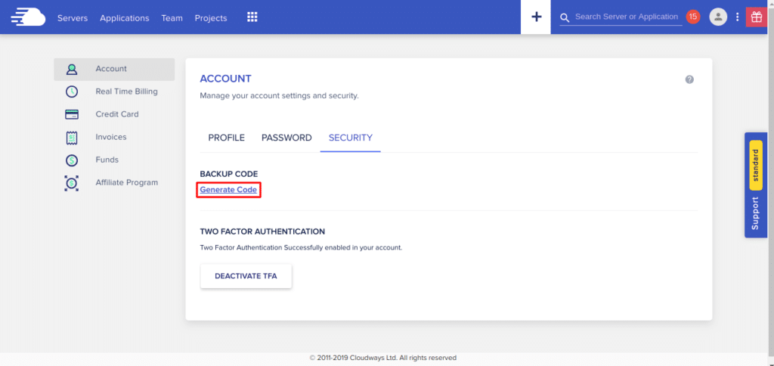Image resolution: width=774 pixels, height=366 pixels.
Task: Switch to the PROFILE tab
Action: coord(227,138)
